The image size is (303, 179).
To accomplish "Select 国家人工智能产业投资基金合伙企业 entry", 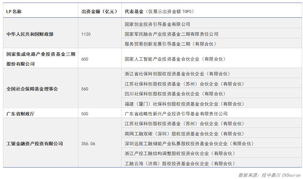I will pos(175,59).
